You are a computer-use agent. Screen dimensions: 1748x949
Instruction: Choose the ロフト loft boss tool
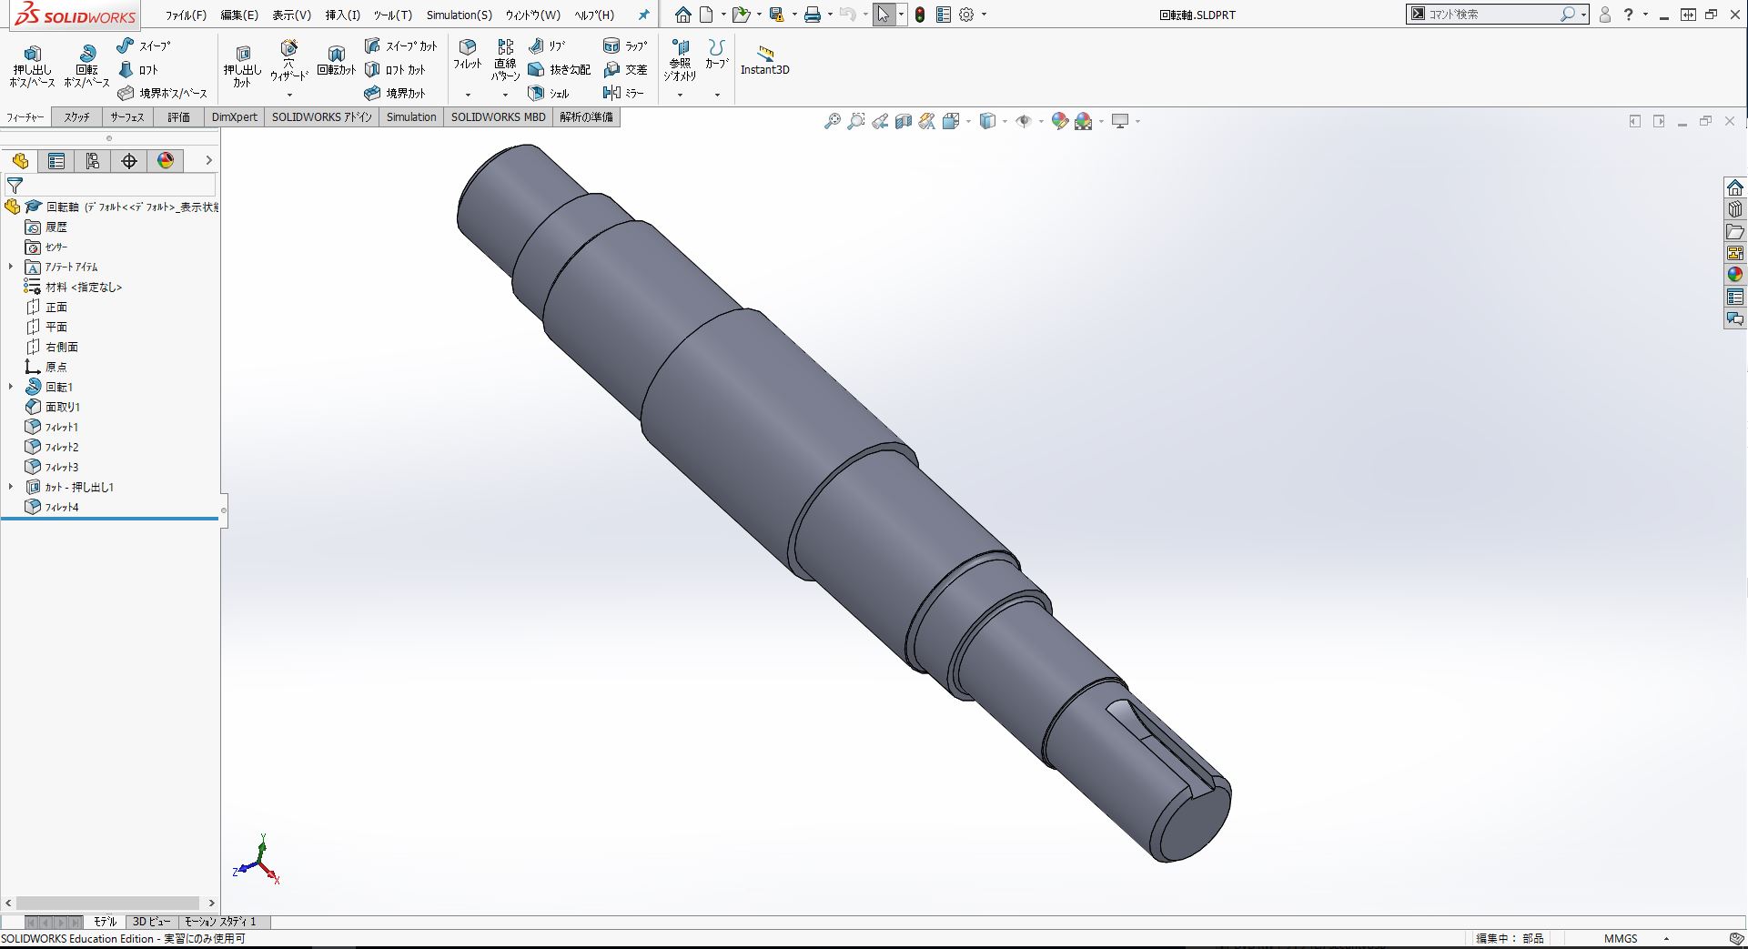138,69
